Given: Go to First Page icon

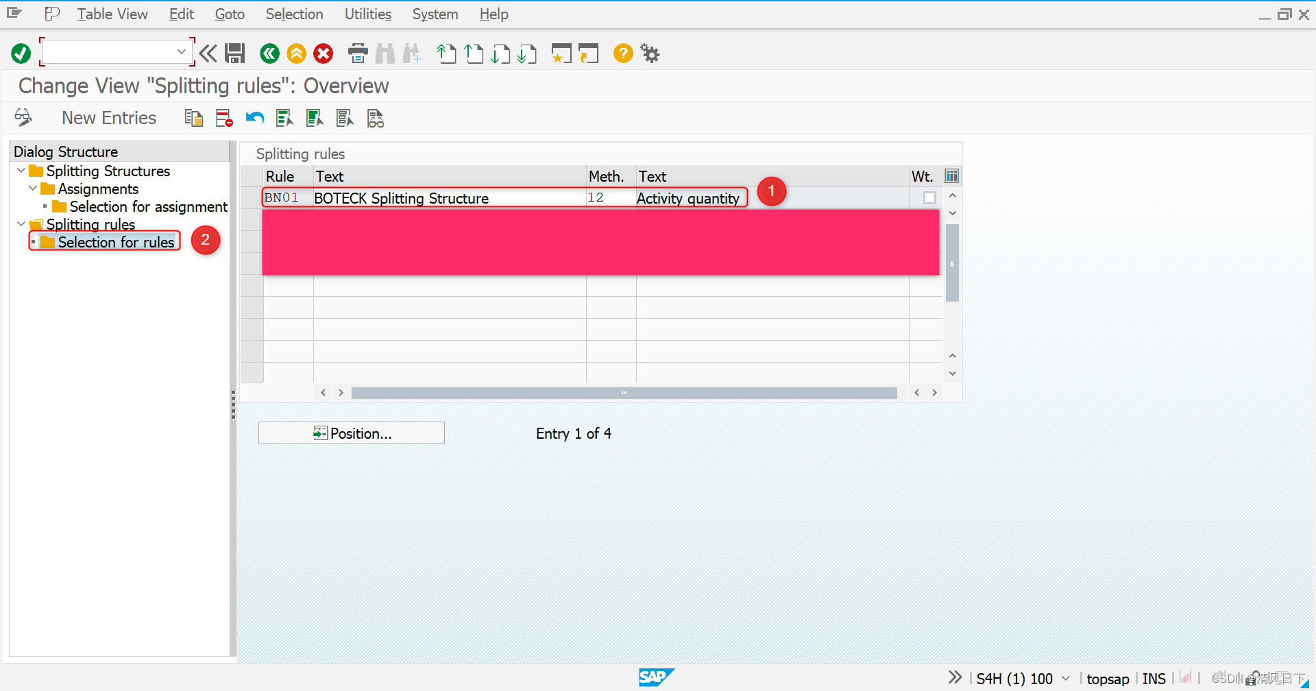Looking at the screenshot, I should (x=447, y=53).
